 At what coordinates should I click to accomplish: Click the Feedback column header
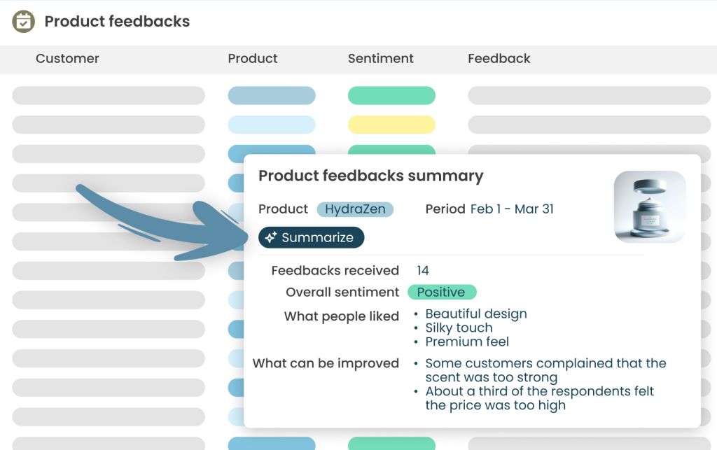499,59
